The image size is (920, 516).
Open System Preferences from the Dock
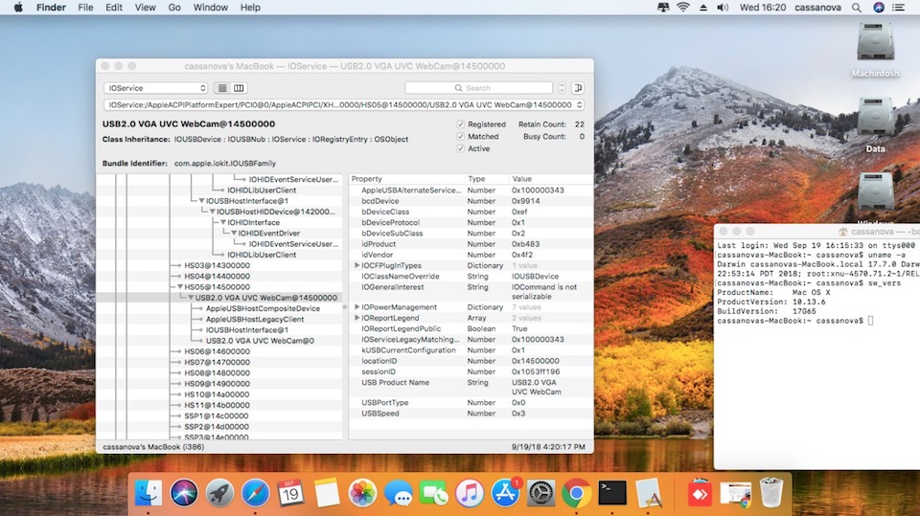coord(541,493)
